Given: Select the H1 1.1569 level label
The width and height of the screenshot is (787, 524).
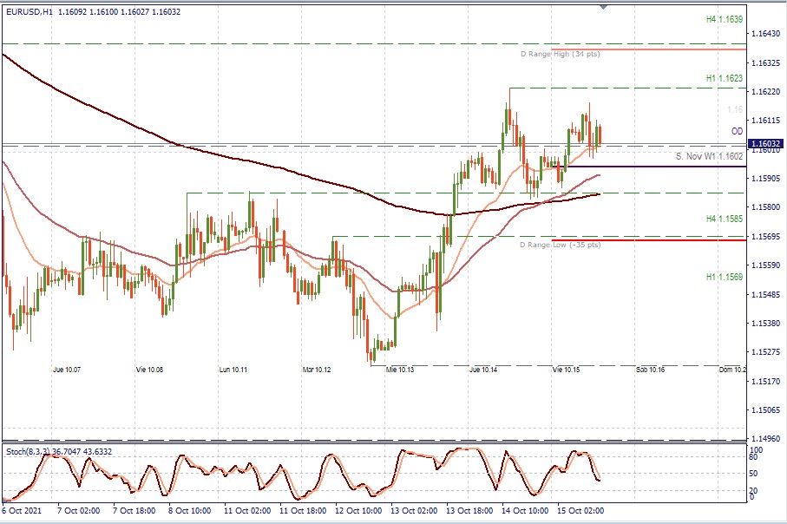Looking at the screenshot, I should (725, 277).
